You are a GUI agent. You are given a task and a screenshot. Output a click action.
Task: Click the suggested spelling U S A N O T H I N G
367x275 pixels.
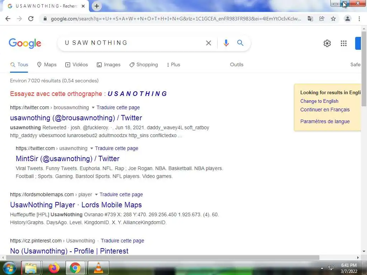pyautogui.click(x=137, y=94)
